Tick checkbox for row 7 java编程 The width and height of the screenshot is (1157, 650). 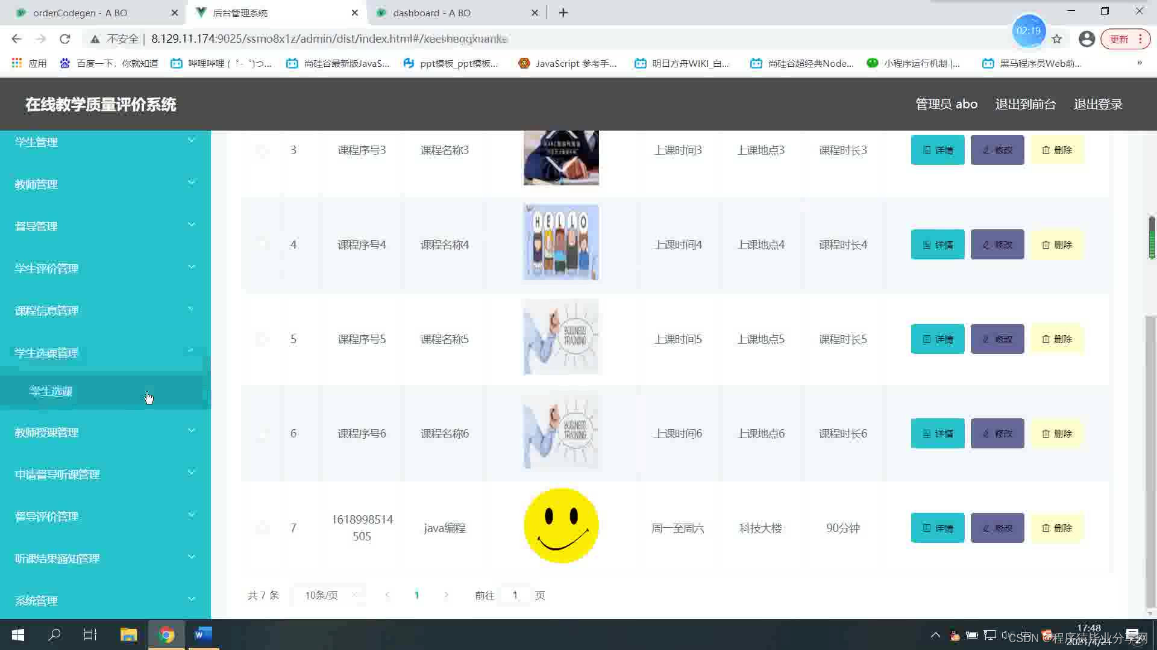(262, 528)
